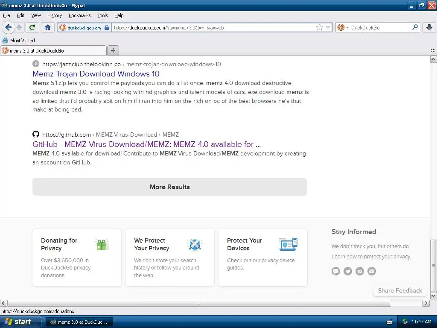Click the network status tray icon
The image size is (437, 328).
[405, 322]
